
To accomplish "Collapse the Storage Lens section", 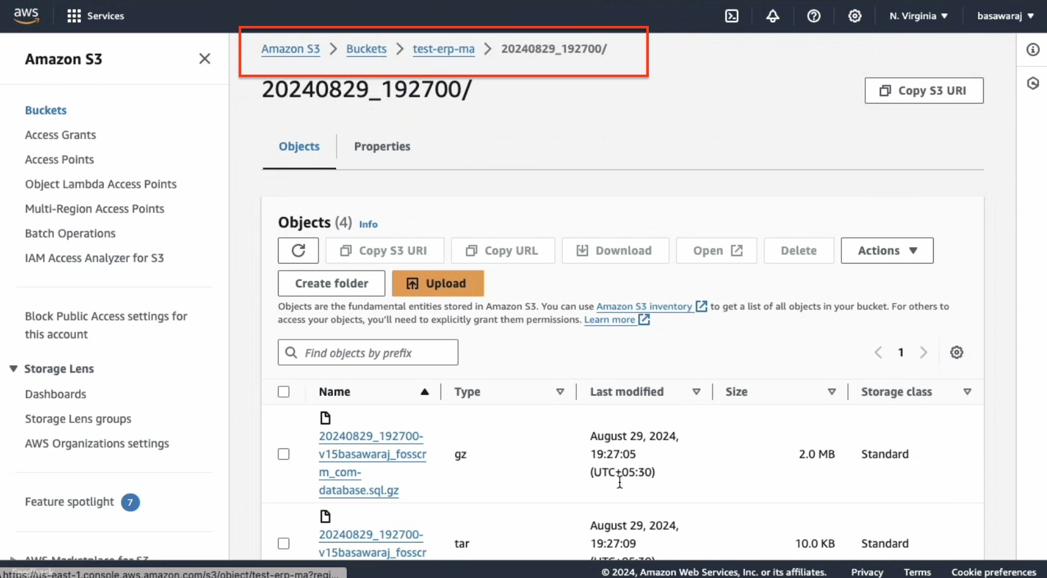I will coord(13,369).
